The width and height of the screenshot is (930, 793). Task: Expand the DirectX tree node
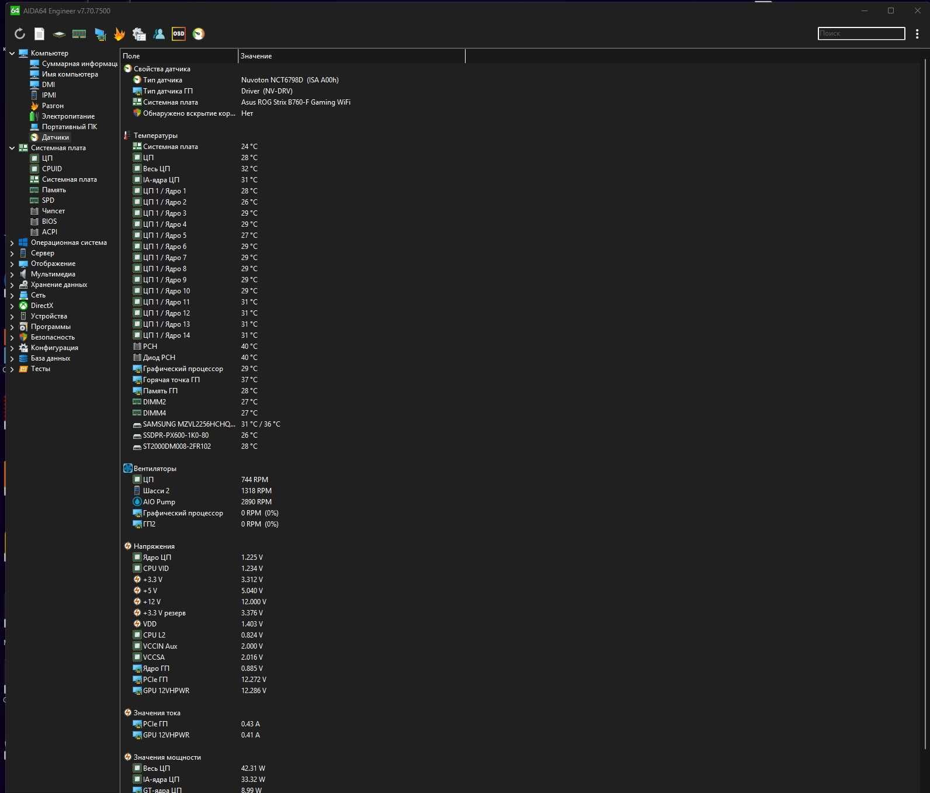click(x=12, y=306)
